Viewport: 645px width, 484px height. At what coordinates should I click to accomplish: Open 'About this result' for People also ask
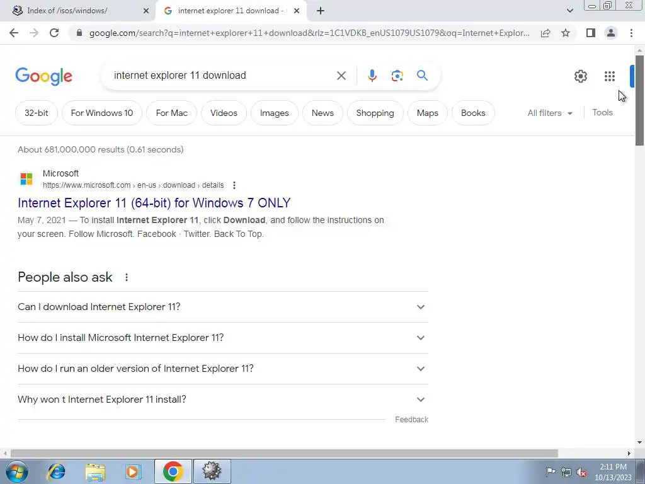(x=127, y=277)
